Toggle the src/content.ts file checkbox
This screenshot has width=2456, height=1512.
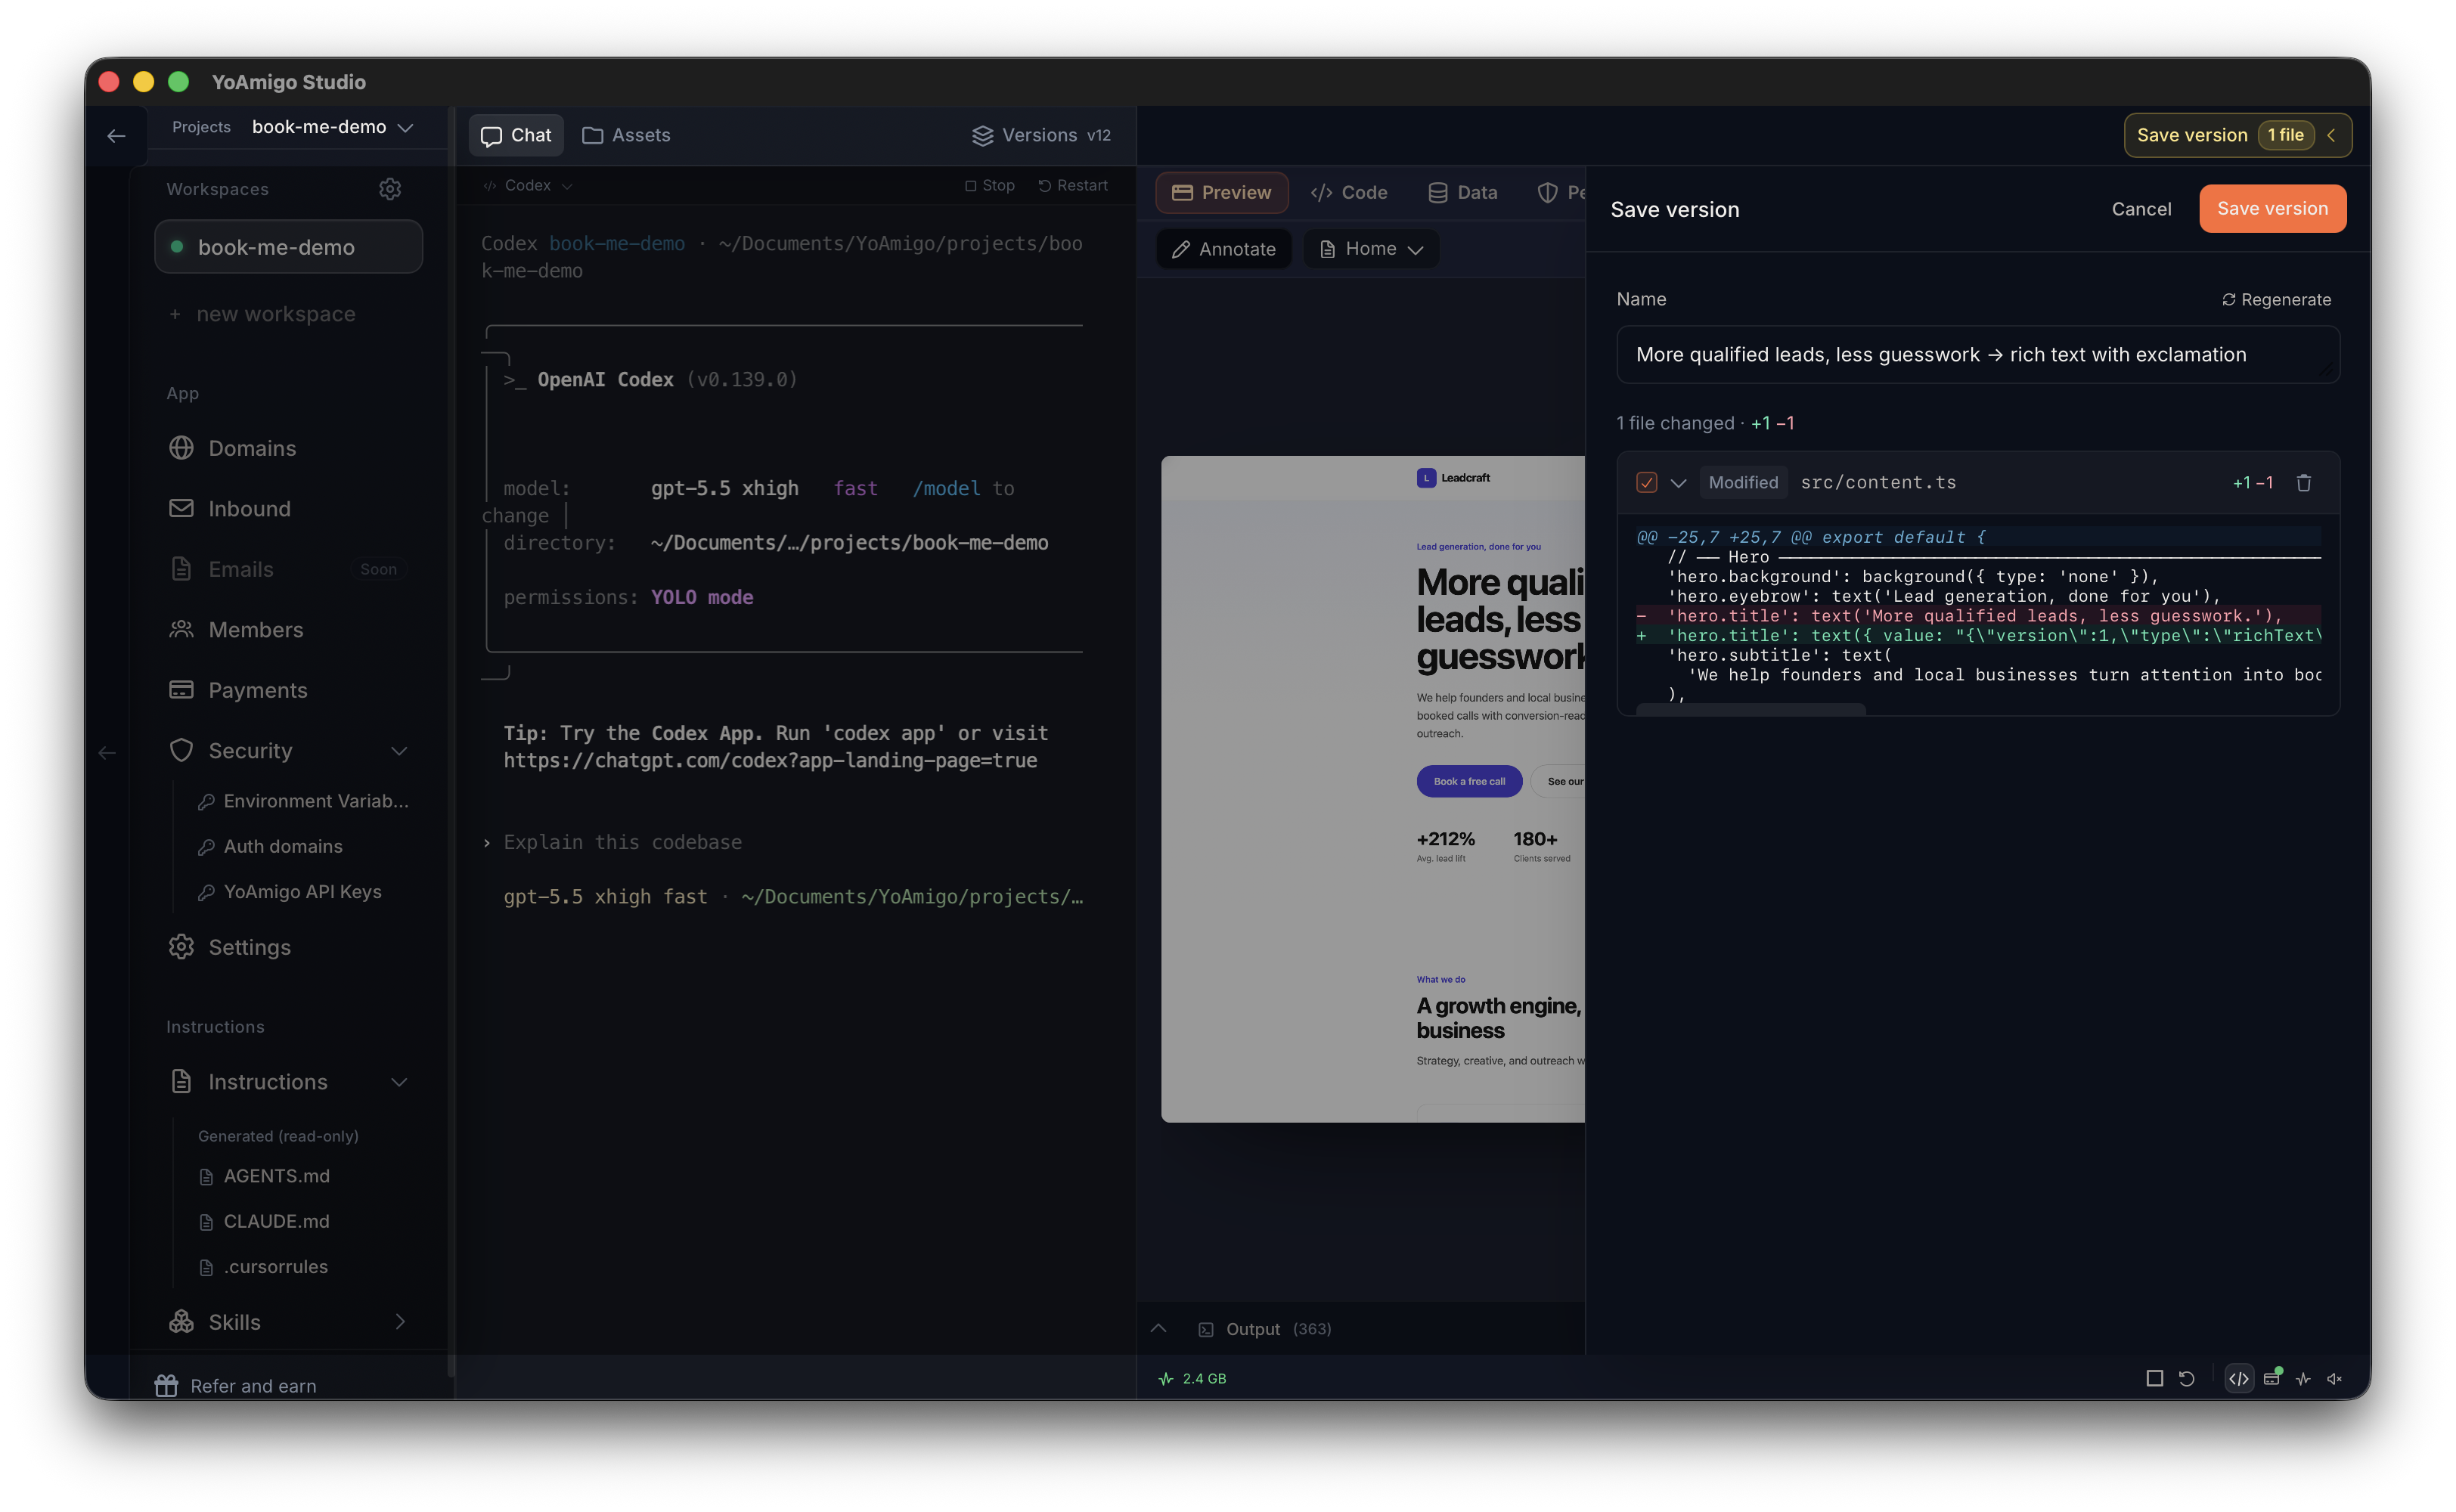[x=1647, y=483]
